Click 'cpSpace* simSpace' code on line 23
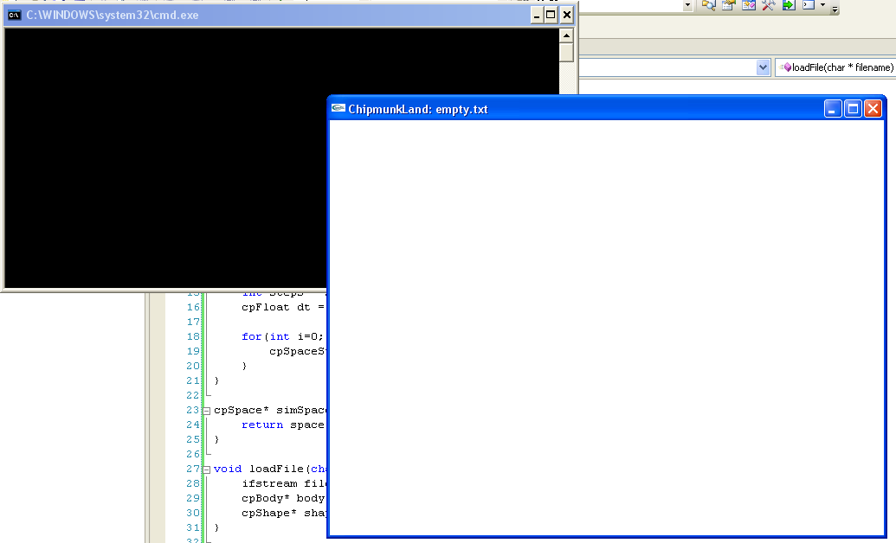Image resolution: width=896 pixels, height=543 pixels. coord(270,410)
